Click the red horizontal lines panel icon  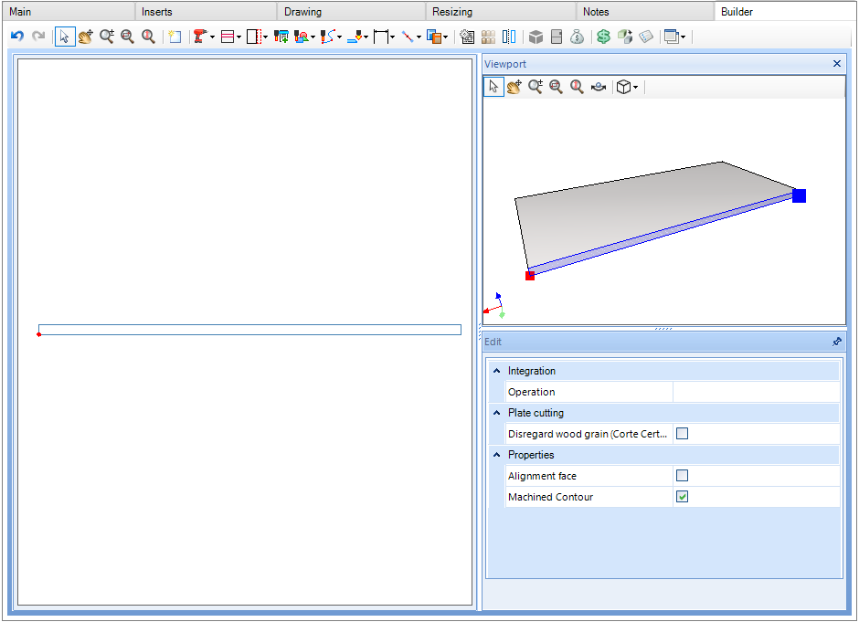tap(228, 37)
